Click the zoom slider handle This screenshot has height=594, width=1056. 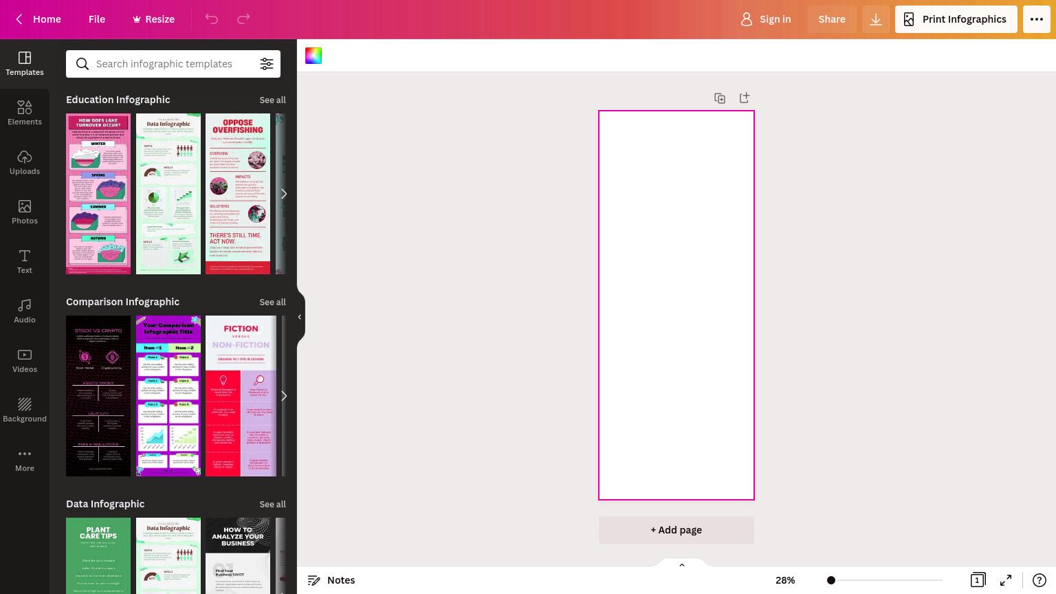click(831, 580)
